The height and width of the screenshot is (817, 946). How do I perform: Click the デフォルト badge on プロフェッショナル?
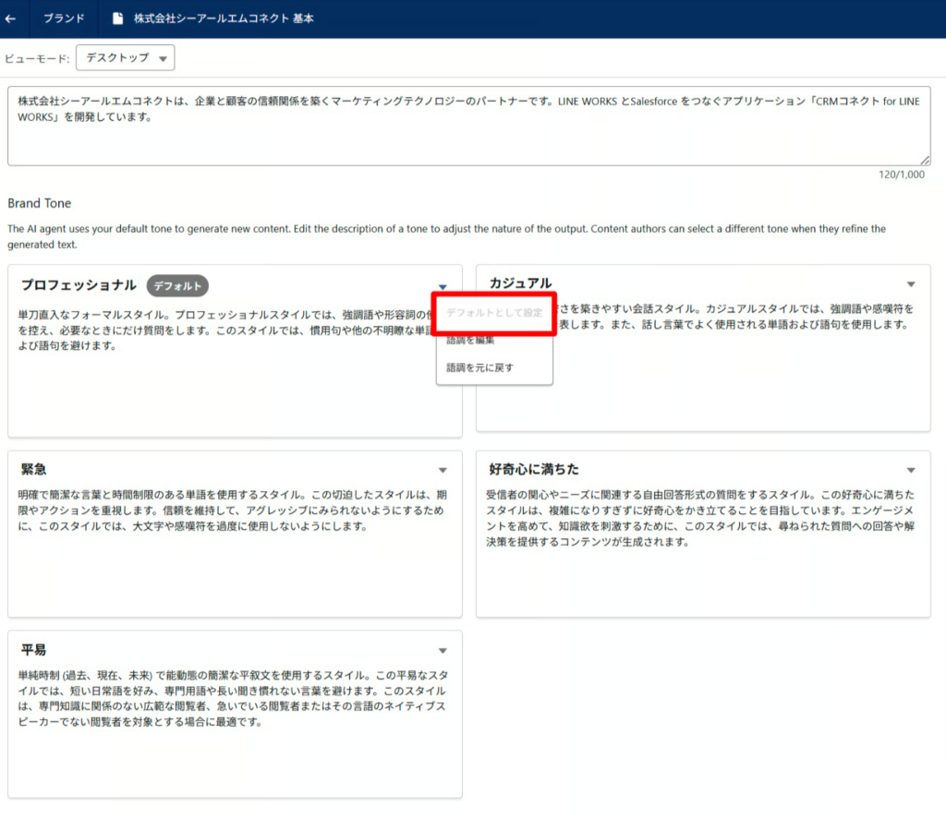pos(177,286)
